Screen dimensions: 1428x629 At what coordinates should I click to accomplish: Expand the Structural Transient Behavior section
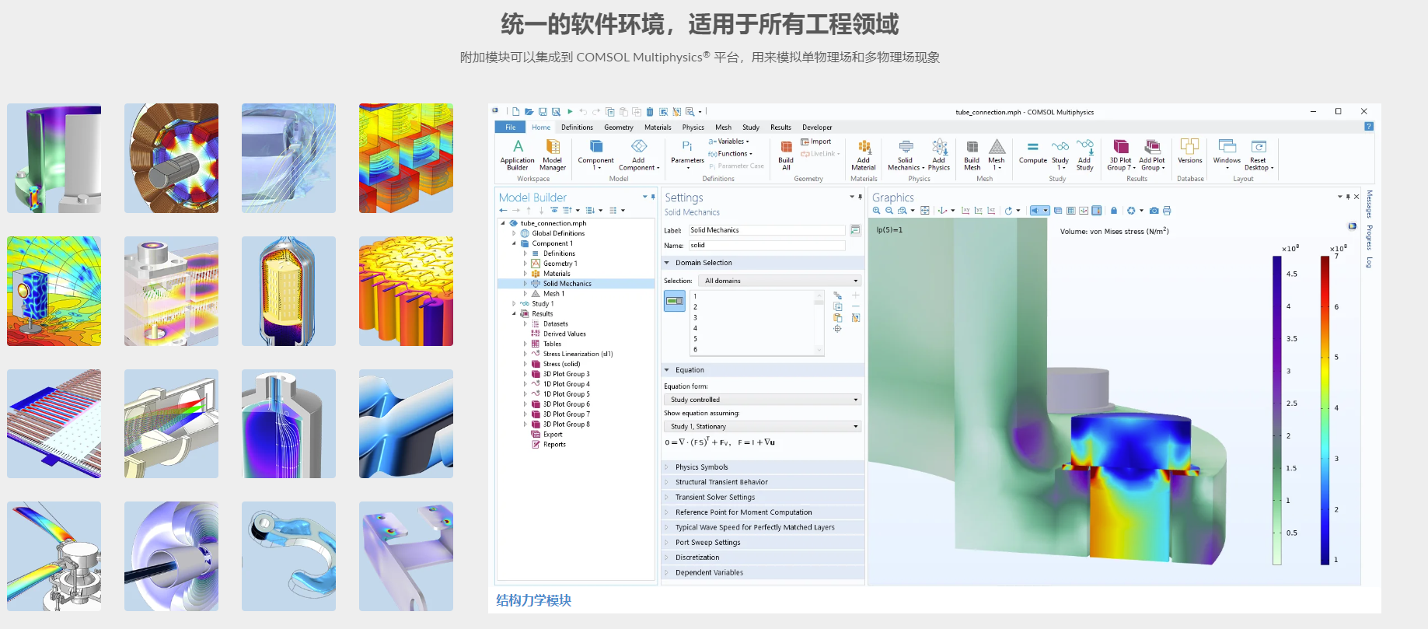pyautogui.click(x=763, y=482)
